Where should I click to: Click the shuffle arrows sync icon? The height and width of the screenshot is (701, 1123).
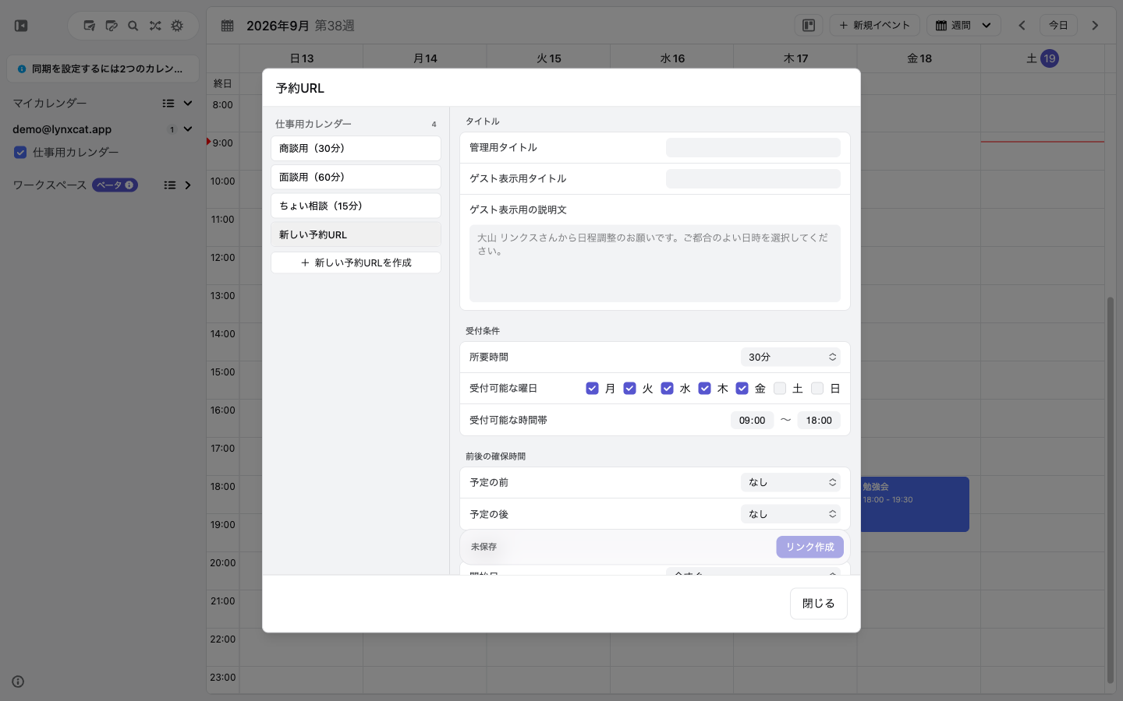[155, 26]
